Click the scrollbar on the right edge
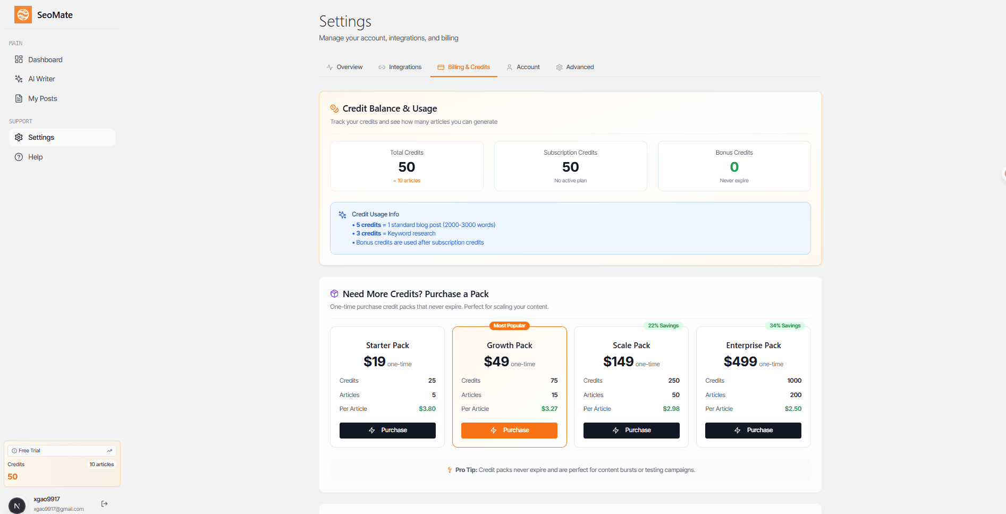 (1003, 174)
